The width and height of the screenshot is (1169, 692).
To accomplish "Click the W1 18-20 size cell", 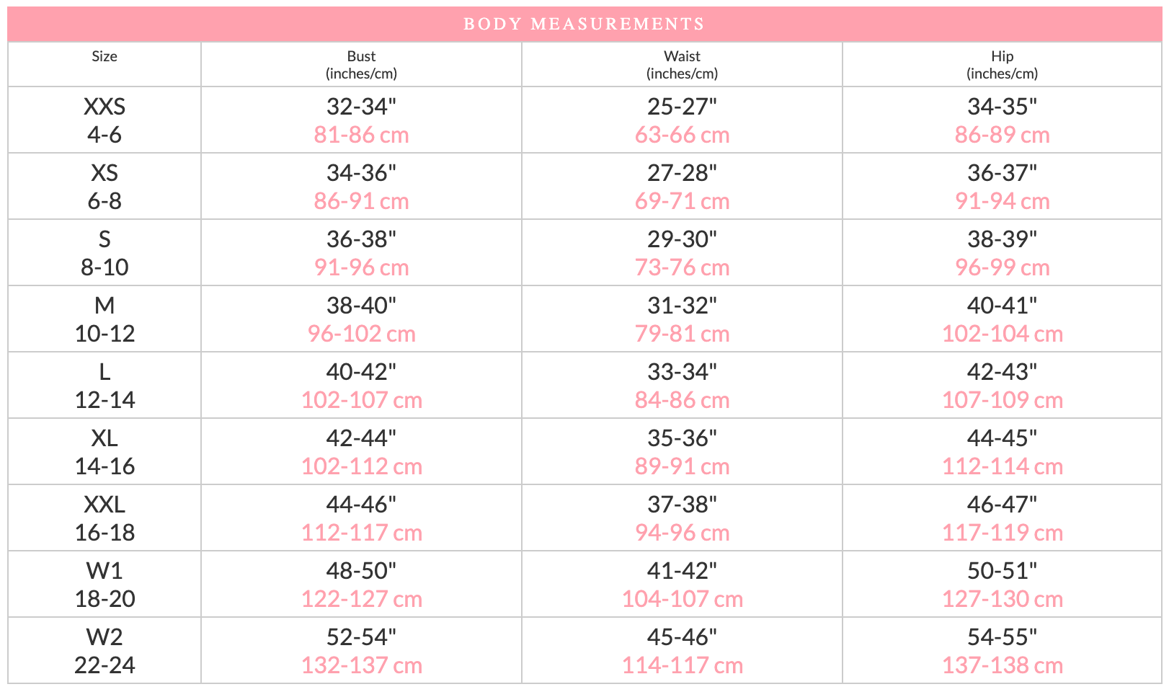I will point(105,585).
